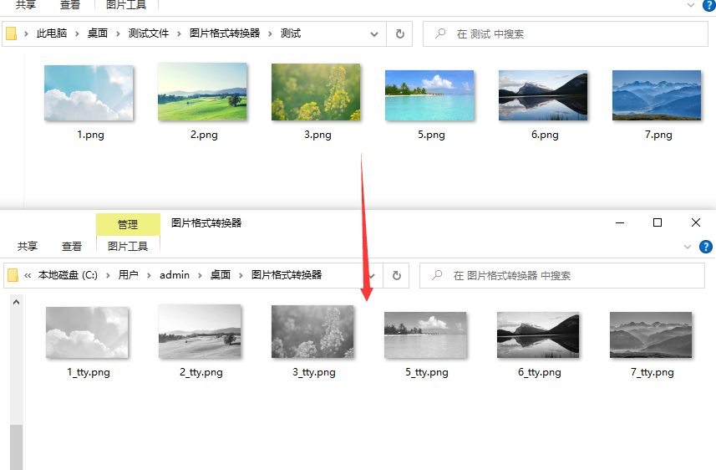Go to 本地磁盘 (C:) in lower breadcrumb

[68, 275]
